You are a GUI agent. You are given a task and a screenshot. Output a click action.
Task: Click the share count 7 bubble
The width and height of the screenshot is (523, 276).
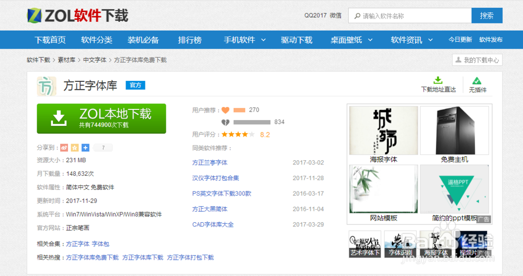[103, 148]
